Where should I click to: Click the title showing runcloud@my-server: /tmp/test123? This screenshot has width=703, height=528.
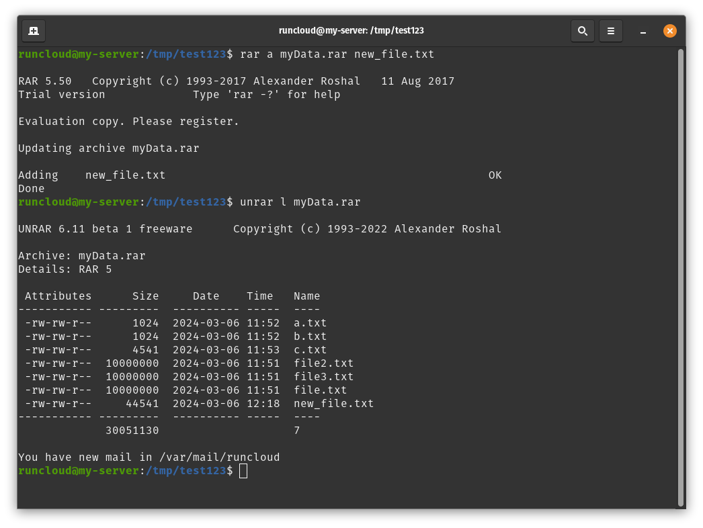351,30
